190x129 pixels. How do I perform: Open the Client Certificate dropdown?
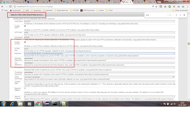[99, 77]
